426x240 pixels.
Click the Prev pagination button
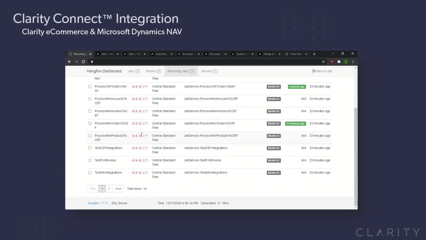93,188
